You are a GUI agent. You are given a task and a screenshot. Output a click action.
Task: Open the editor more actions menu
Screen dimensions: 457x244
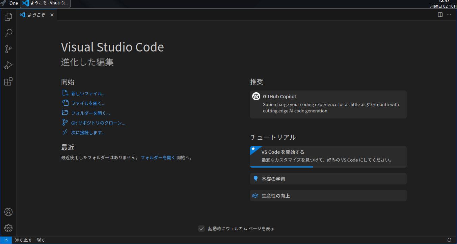[449, 14]
